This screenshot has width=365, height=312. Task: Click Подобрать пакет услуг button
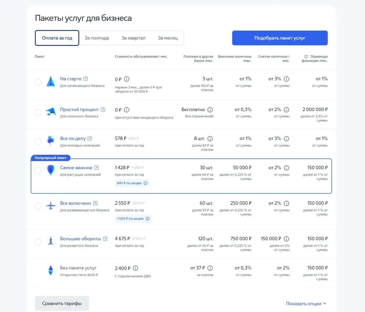280,38
